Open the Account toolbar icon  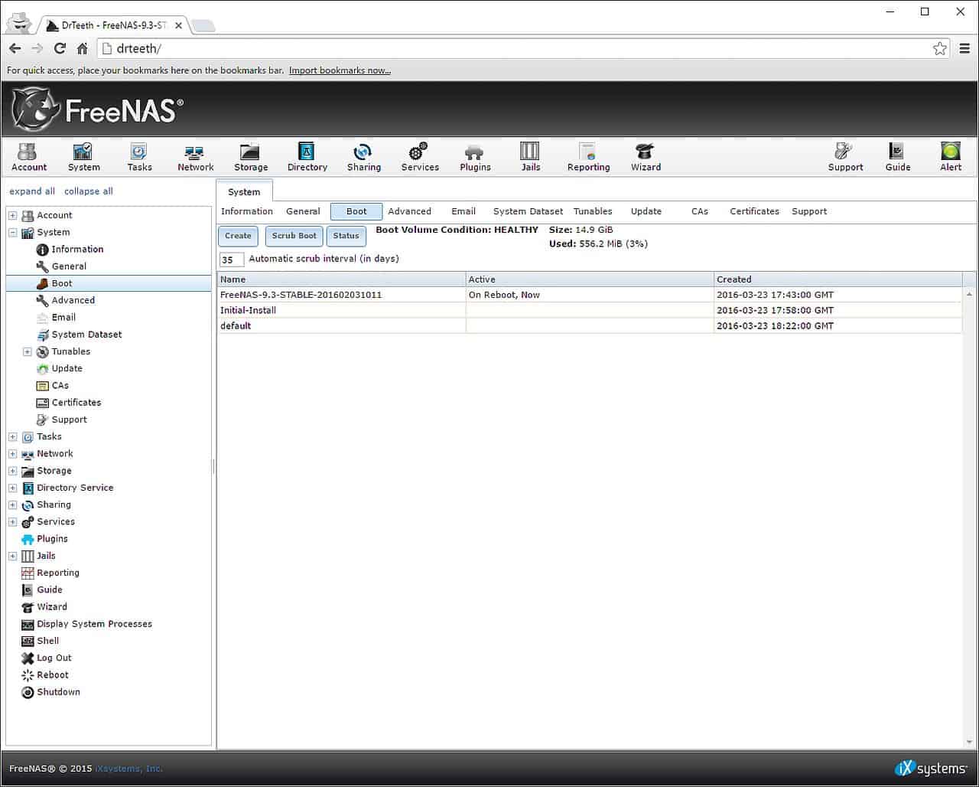pyautogui.click(x=29, y=158)
